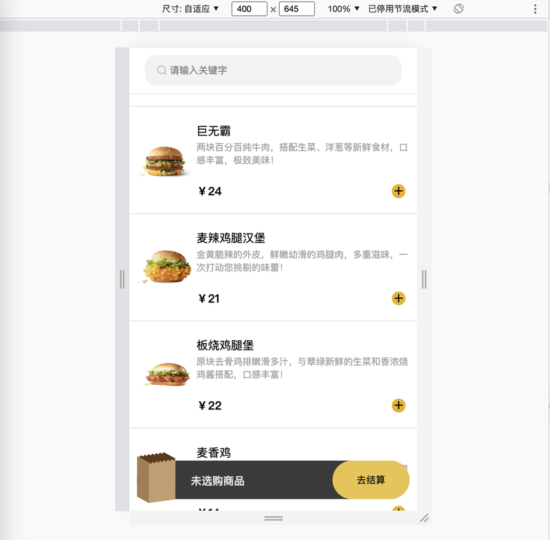This screenshot has height=540, width=550.
Task: Click the 去结算 checkout button
Action: coord(371,480)
